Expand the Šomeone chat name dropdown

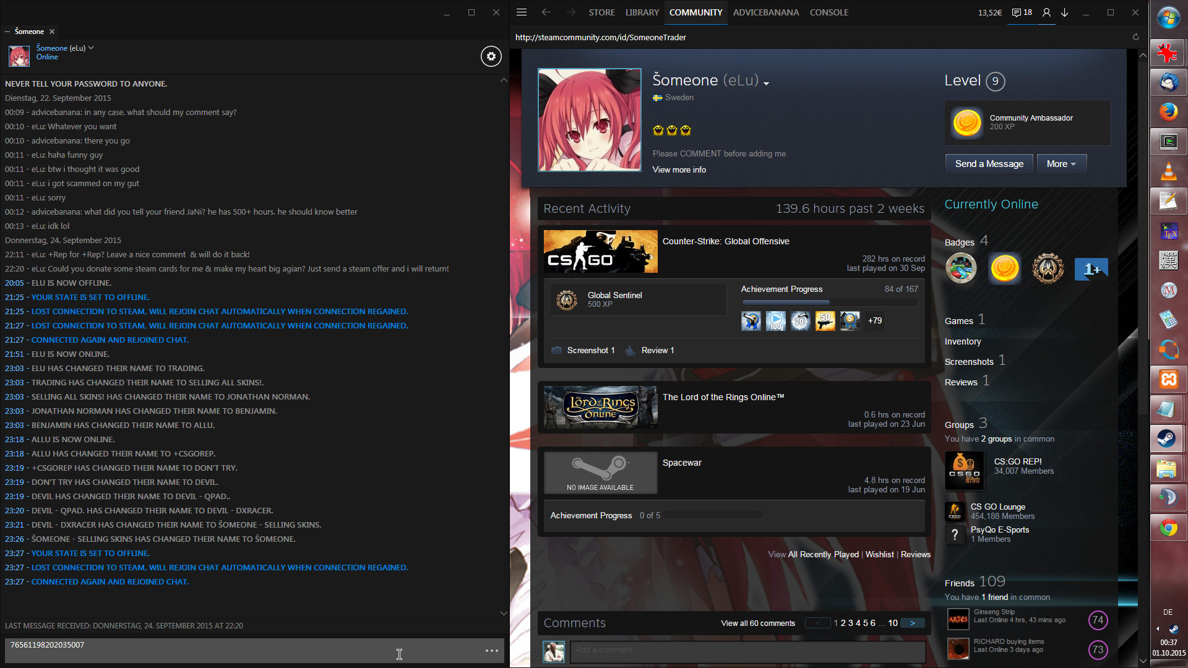pyautogui.click(x=91, y=48)
